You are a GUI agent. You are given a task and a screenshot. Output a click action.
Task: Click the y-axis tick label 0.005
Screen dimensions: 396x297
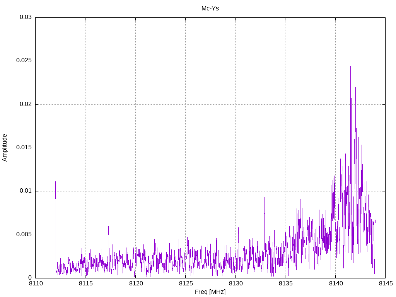24,235
